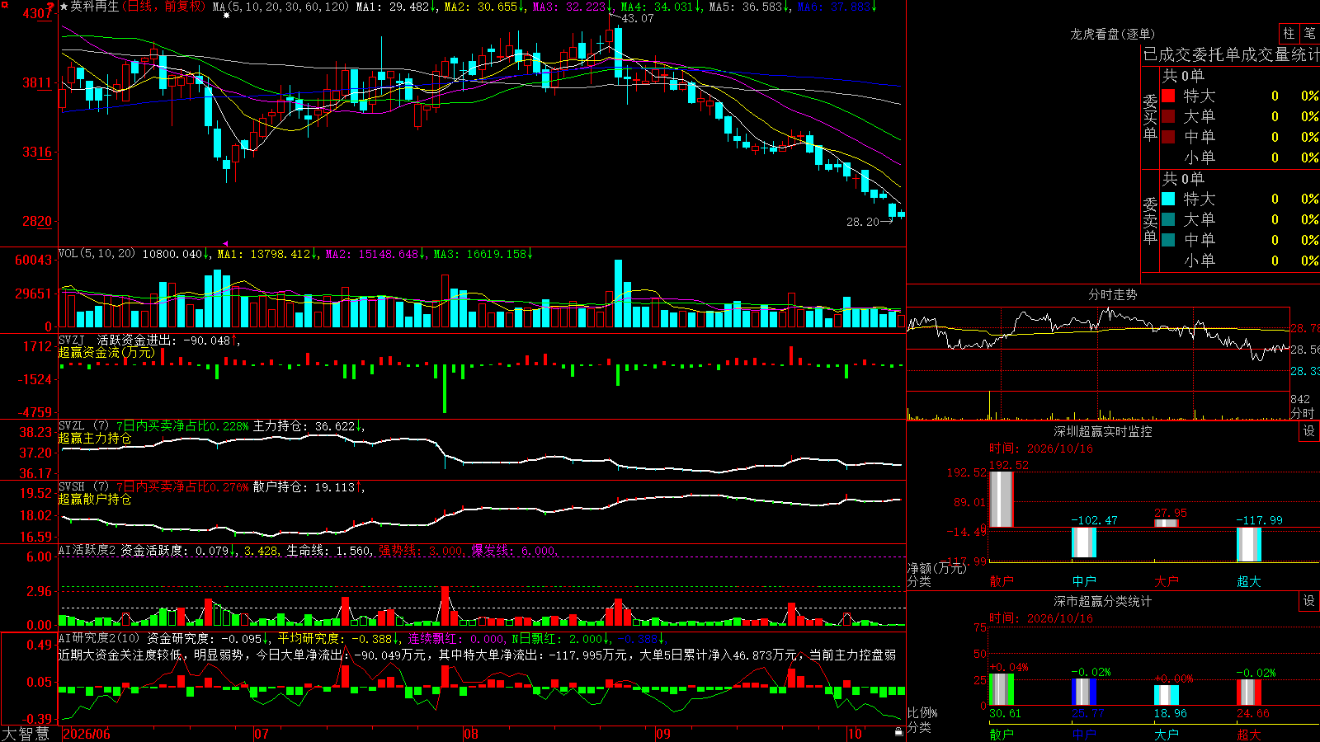Click the 已成交委托单成交量统计 header
Viewport: 1320px width, 742px height.
coord(1231,54)
